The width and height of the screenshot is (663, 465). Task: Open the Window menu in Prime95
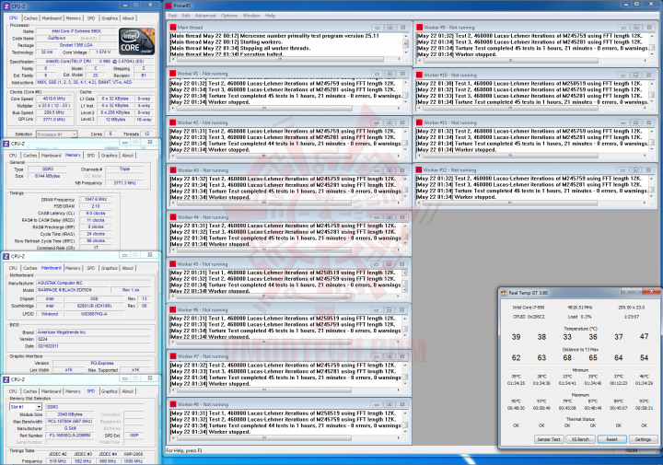[251, 16]
